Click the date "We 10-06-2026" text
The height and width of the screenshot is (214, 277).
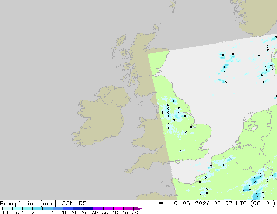[184, 204]
